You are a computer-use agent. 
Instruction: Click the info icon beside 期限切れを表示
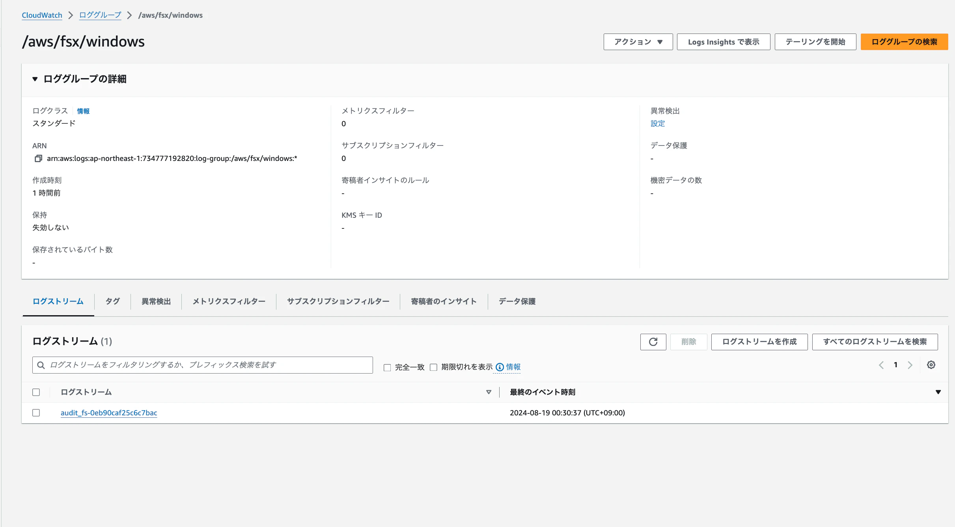pyautogui.click(x=499, y=367)
